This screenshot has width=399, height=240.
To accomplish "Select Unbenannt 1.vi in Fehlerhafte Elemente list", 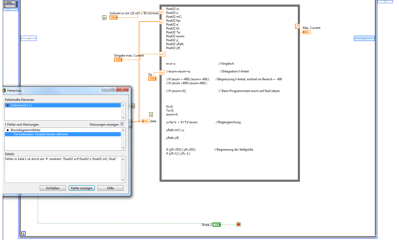I will click(x=63, y=105).
